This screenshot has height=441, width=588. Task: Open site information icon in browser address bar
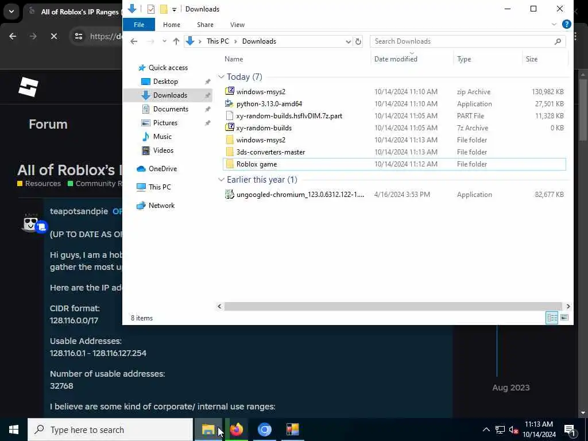pyautogui.click(x=78, y=36)
